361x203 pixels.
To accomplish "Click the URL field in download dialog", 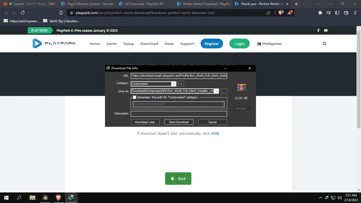I will coord(179,76).
